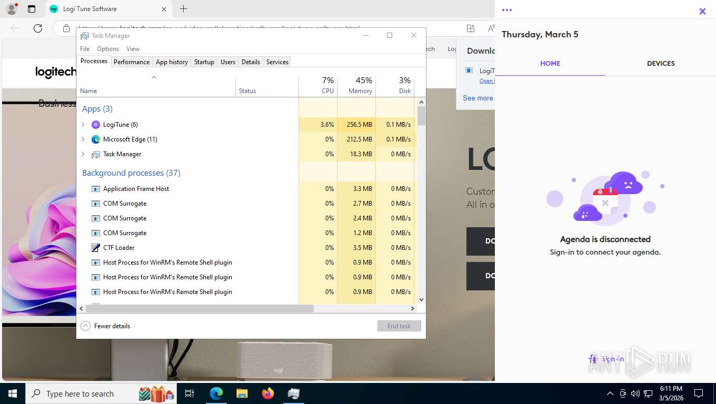Image resolution: width=716 pixels, height=404 pixels.
Task: Expand the LogiTune (6) process group
Action: 83,125
